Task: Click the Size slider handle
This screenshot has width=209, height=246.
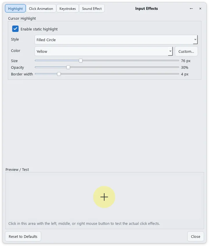Action: 81,61
